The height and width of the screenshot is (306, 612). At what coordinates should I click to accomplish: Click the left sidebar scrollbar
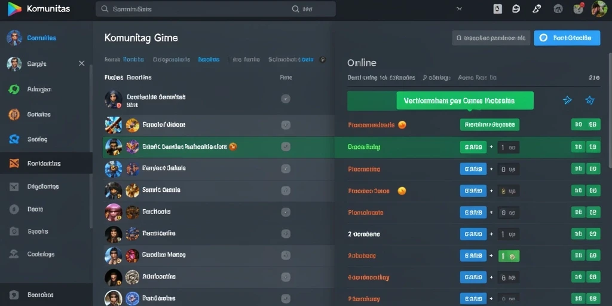tap(91, 146)
